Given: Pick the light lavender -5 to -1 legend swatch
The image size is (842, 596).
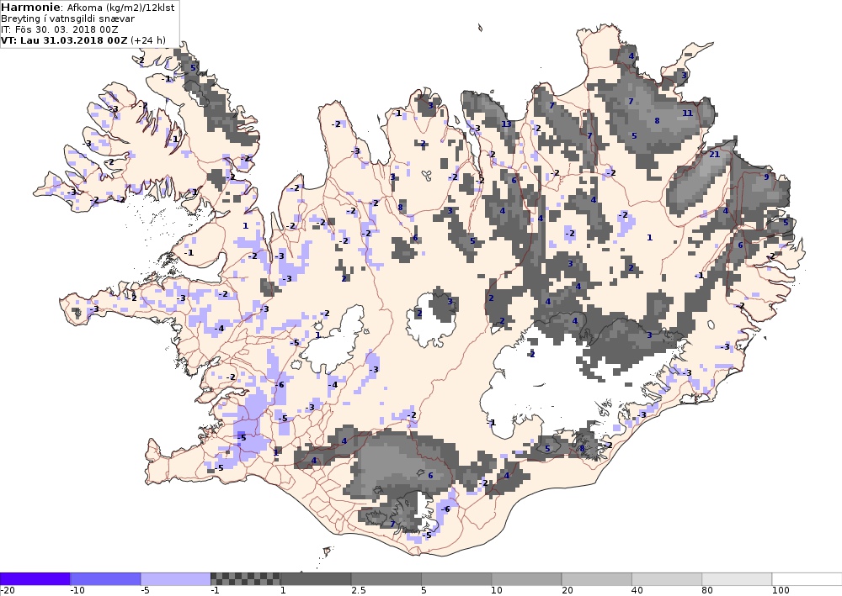Looking at the screenshot, I should tap(176, 579).
